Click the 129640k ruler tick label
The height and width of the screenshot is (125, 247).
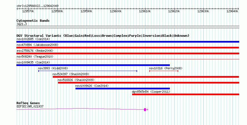(232, 11)
